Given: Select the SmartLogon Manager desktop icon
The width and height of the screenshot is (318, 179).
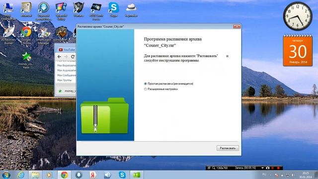Looking at the screenshot, I should tap(44, 35).
